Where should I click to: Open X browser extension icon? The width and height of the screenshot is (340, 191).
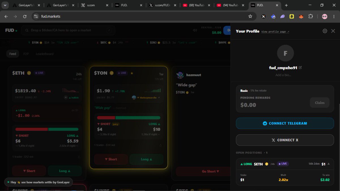pyautogui.click(x=263, y=16)
